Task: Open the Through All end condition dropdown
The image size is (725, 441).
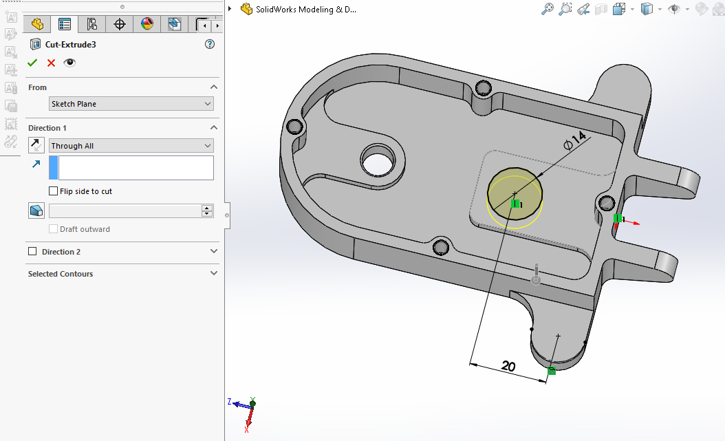Action: tap(131, 146)
